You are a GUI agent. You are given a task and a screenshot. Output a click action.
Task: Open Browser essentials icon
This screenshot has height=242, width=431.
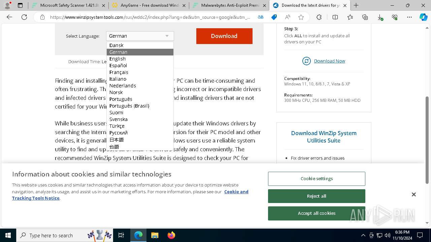point(395,17)
